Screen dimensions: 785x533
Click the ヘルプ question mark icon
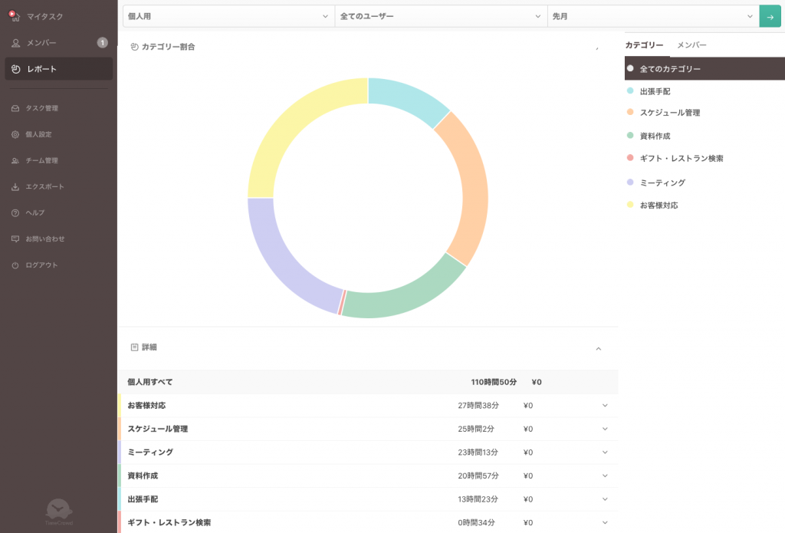(x=15, y=212)
